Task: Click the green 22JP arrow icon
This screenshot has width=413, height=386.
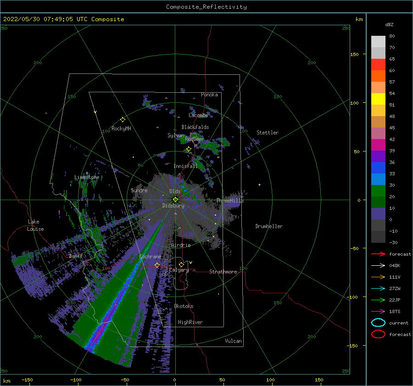Action: pos(378,300)
